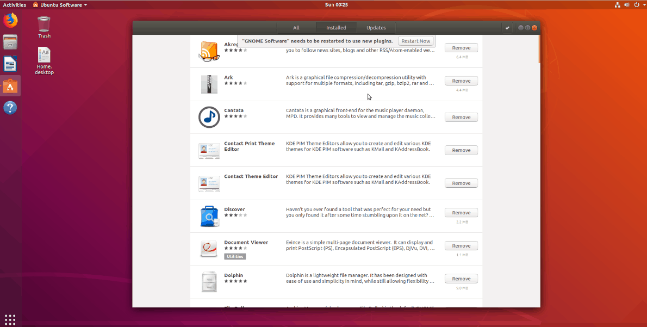
Task: Toggle selection mode with the checkmark button
Action: click(x=507, y=27)
